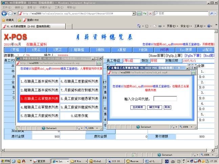Viewport: 219px width, 164px height.
Task: Click the 0.結束作業 menu option
Action: point(80,116)
